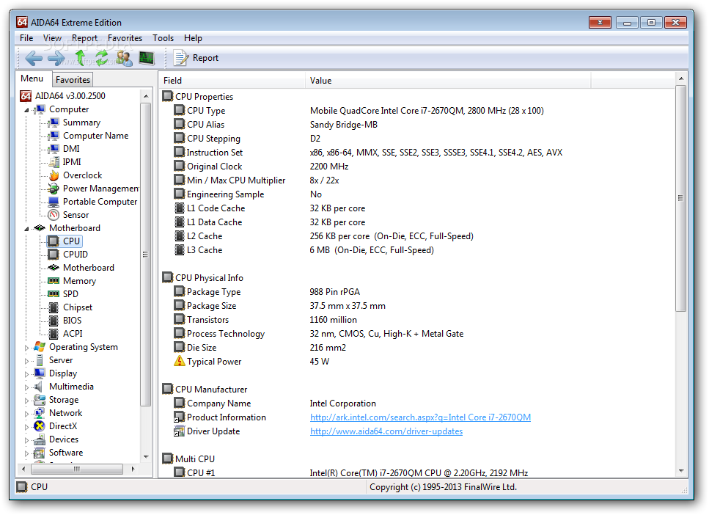Collapse the Computer tree node
The width and height of the screenshot is (709, 515).
pos(26,110)
